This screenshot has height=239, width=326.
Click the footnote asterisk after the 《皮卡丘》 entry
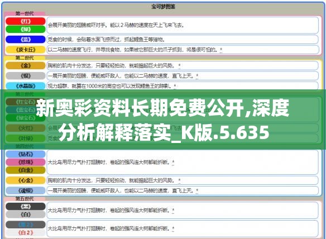point(221,50)
